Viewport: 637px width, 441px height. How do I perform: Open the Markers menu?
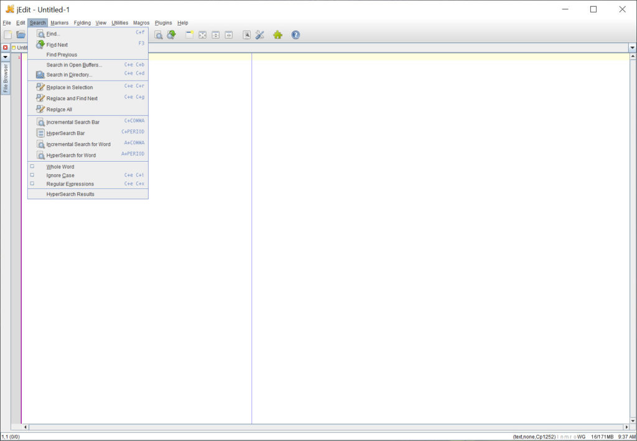coord(59,23)
